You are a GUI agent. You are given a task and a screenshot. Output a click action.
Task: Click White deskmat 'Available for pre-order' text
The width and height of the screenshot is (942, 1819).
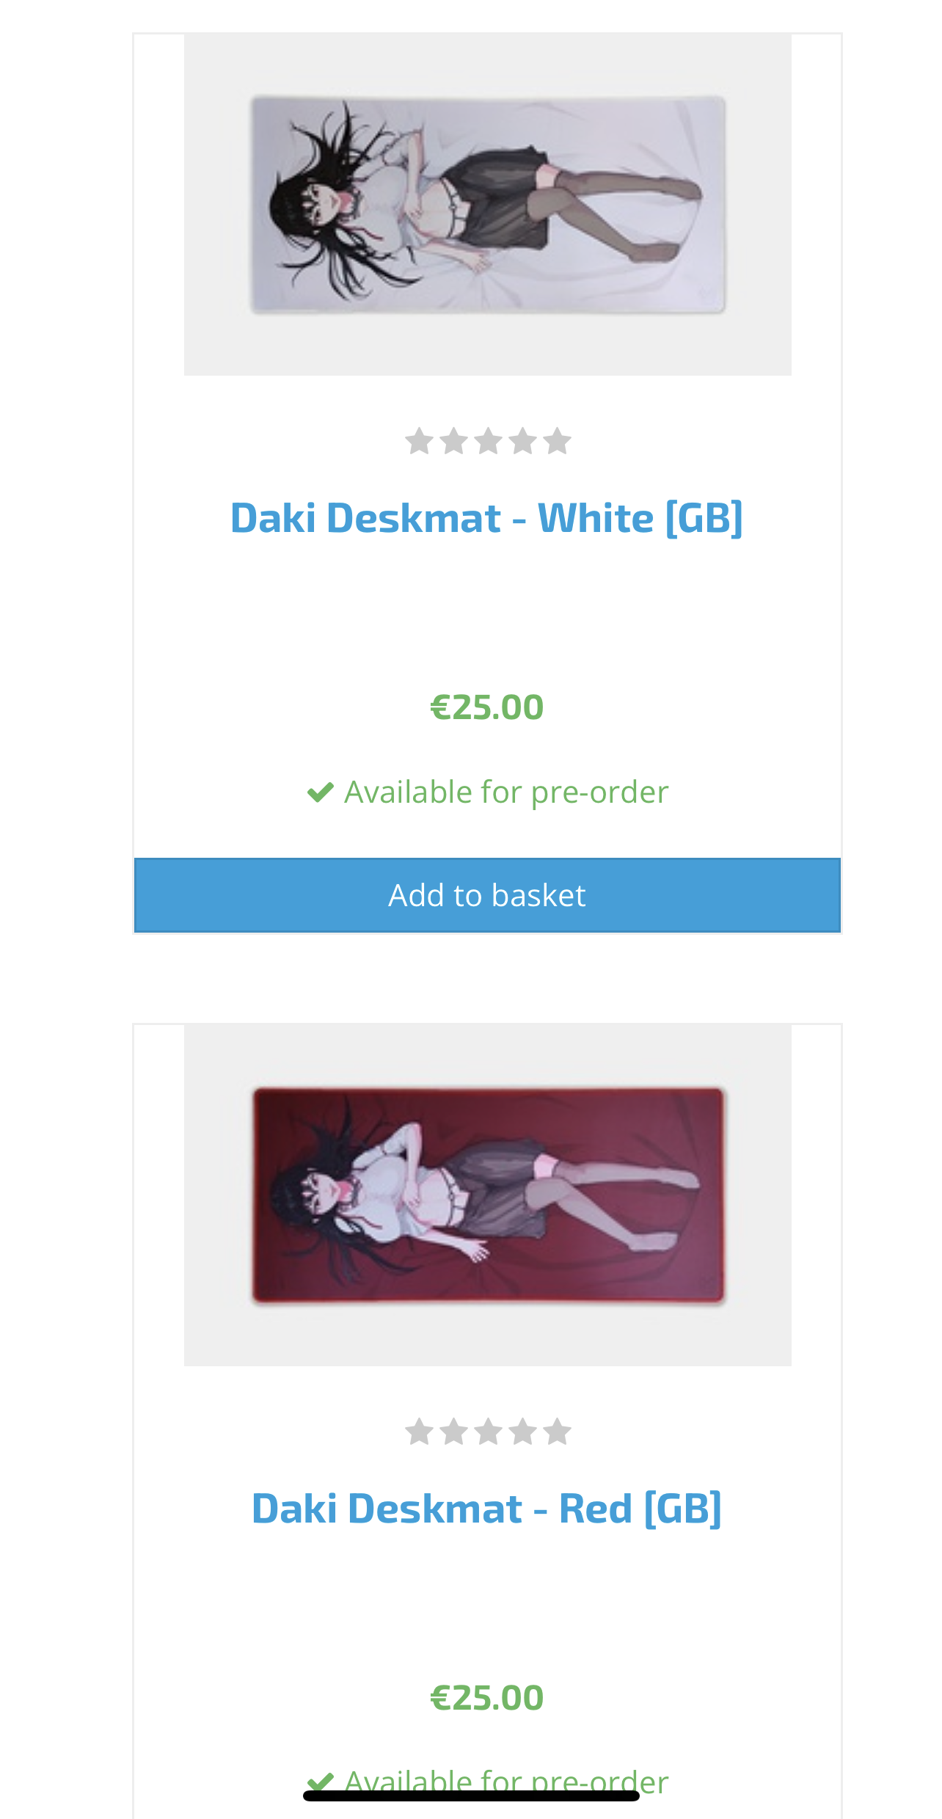pyautogui.click(x=506, y=792)
